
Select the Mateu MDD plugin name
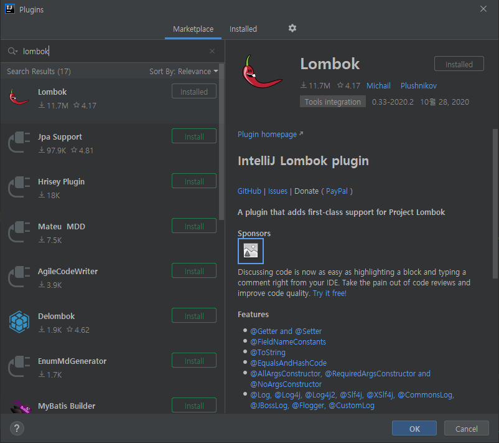pyautogui.click(x=62, y=227)
